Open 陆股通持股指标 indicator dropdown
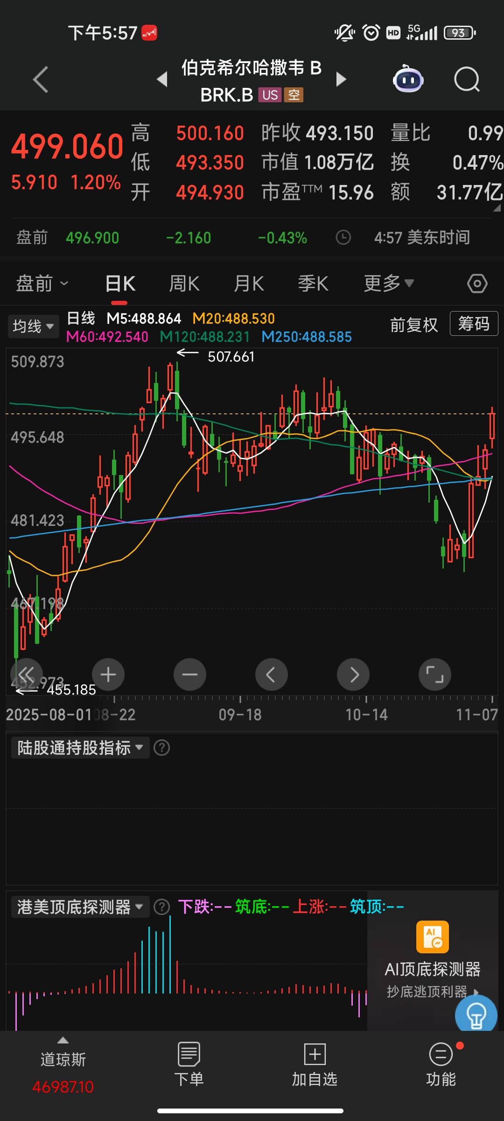504x1121 pixels. [80, 748]
